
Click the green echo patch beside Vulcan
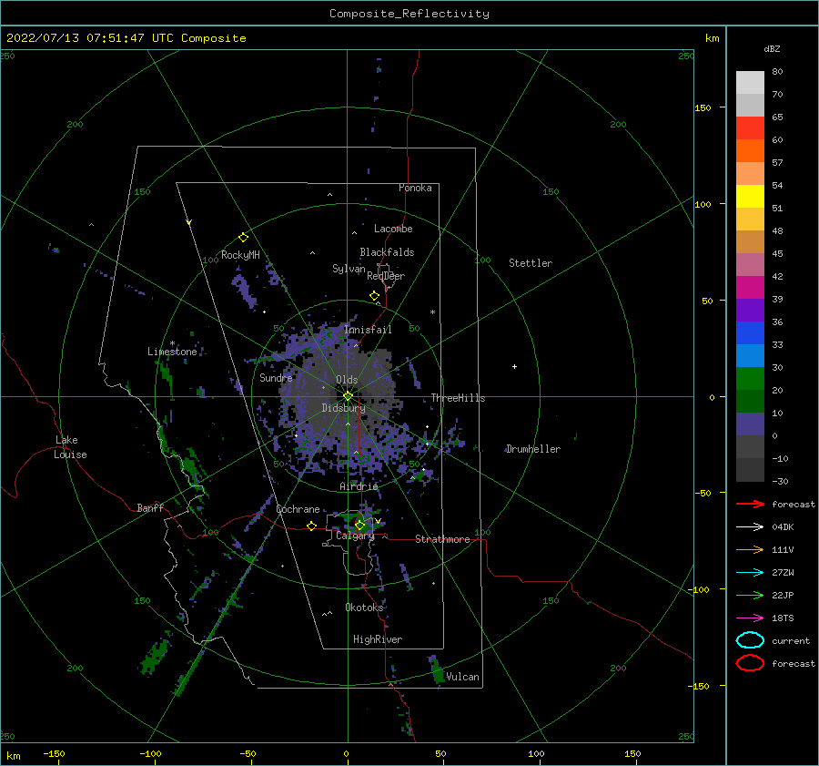coord(436,671)
